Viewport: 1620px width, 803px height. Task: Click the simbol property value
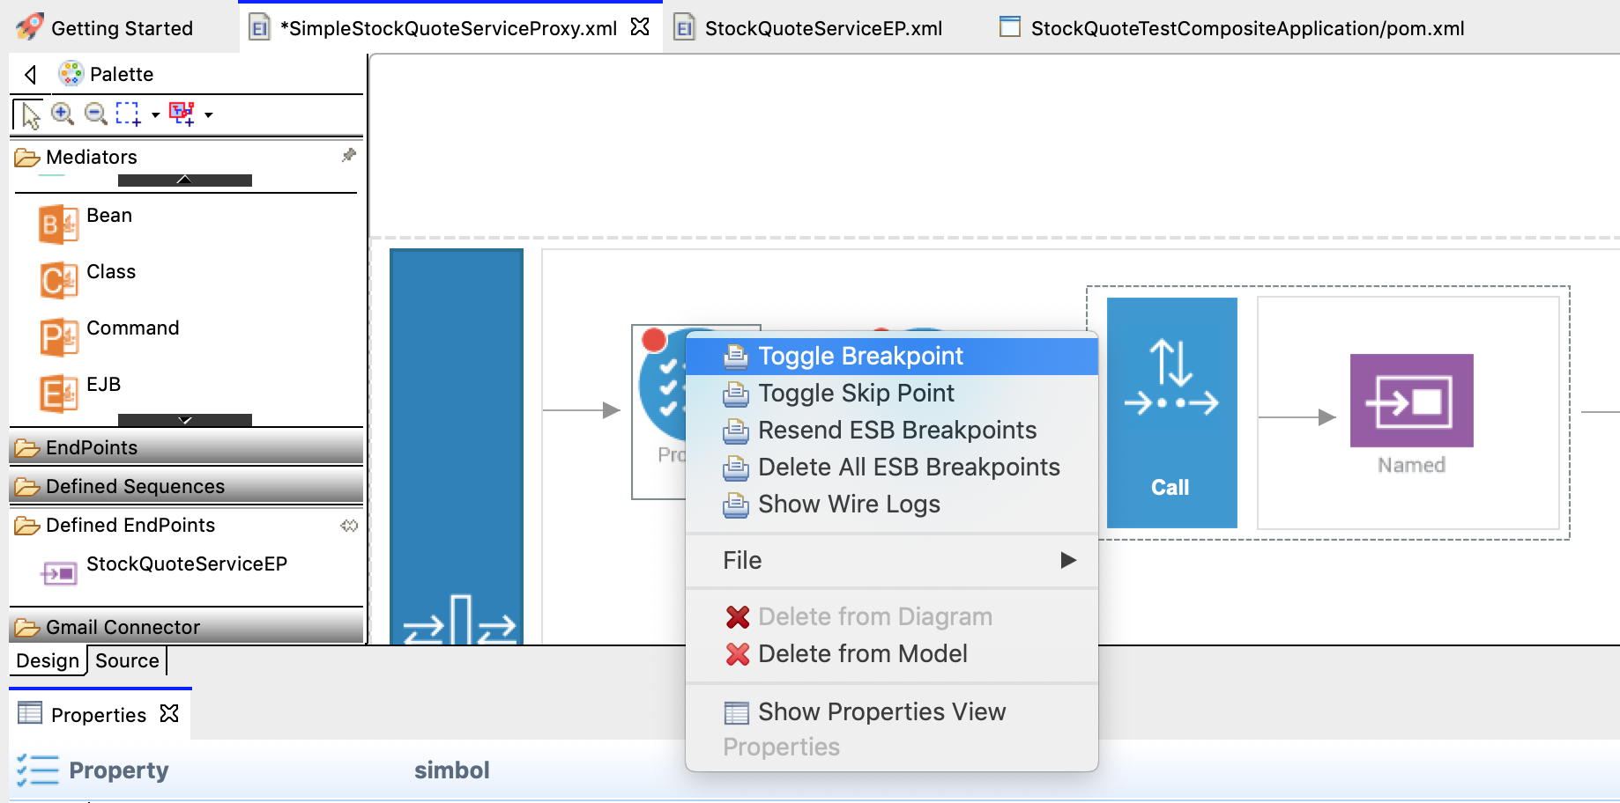[452, 770]
